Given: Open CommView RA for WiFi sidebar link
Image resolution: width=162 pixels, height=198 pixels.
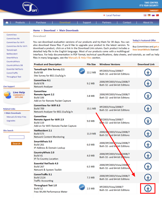Looking at the screenshot, I should pos(17,46).
